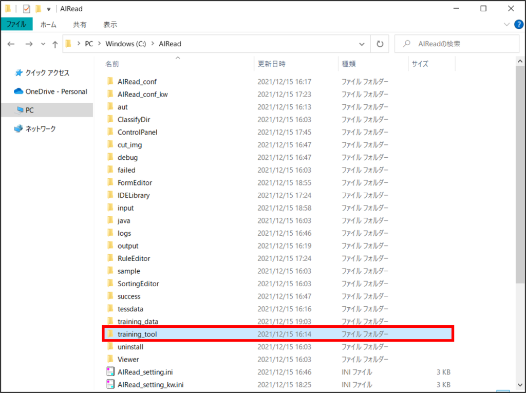The width and height of the screenshot is (526, 393).
Task: Open the Customize Quick Access Toolbar dropdown
Action: pyautogui.click(x=49, y=9)
